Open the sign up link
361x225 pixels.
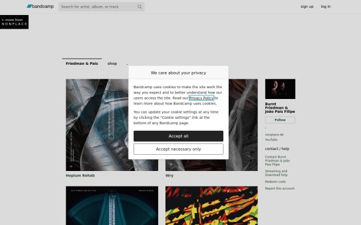307,7
